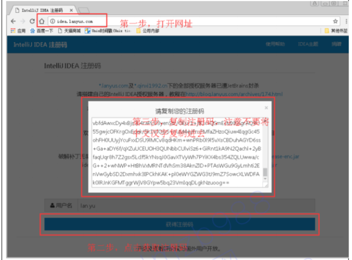Click the registration code scrollbar thumb
Screen dimensions: 352x260
[265, 172]
